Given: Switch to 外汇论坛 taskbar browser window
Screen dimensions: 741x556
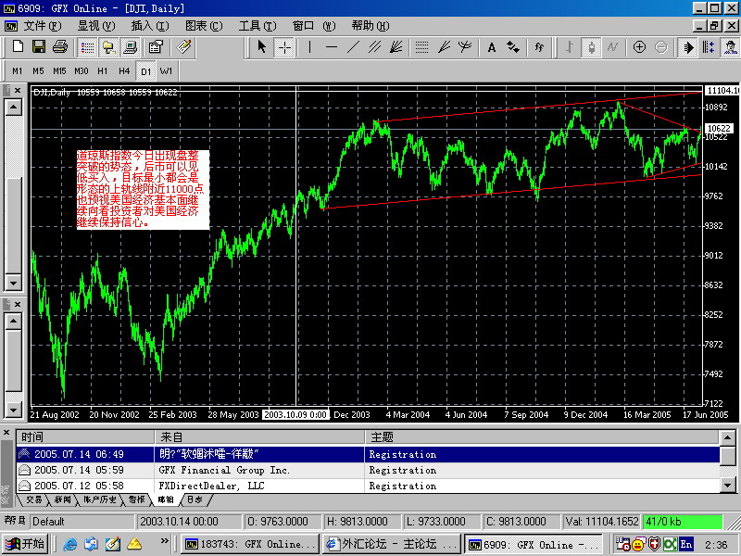Looking at the screenshot, I should coord(392,544).
